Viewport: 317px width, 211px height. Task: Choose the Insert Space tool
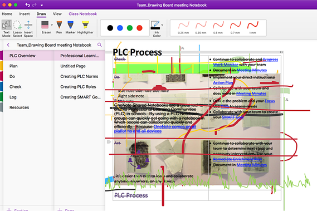pos(28,28)
